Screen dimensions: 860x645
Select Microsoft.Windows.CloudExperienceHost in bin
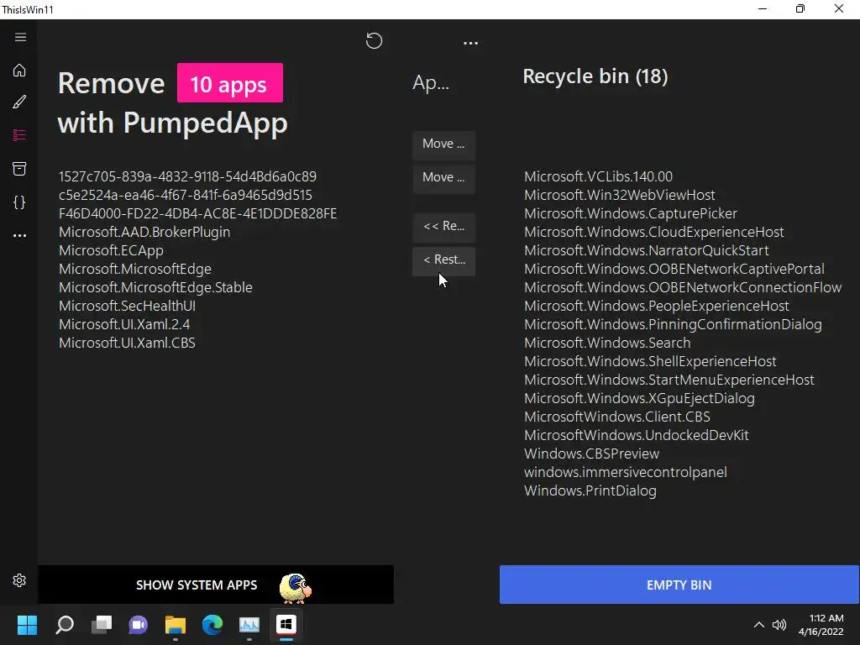[x=653, y=232]
